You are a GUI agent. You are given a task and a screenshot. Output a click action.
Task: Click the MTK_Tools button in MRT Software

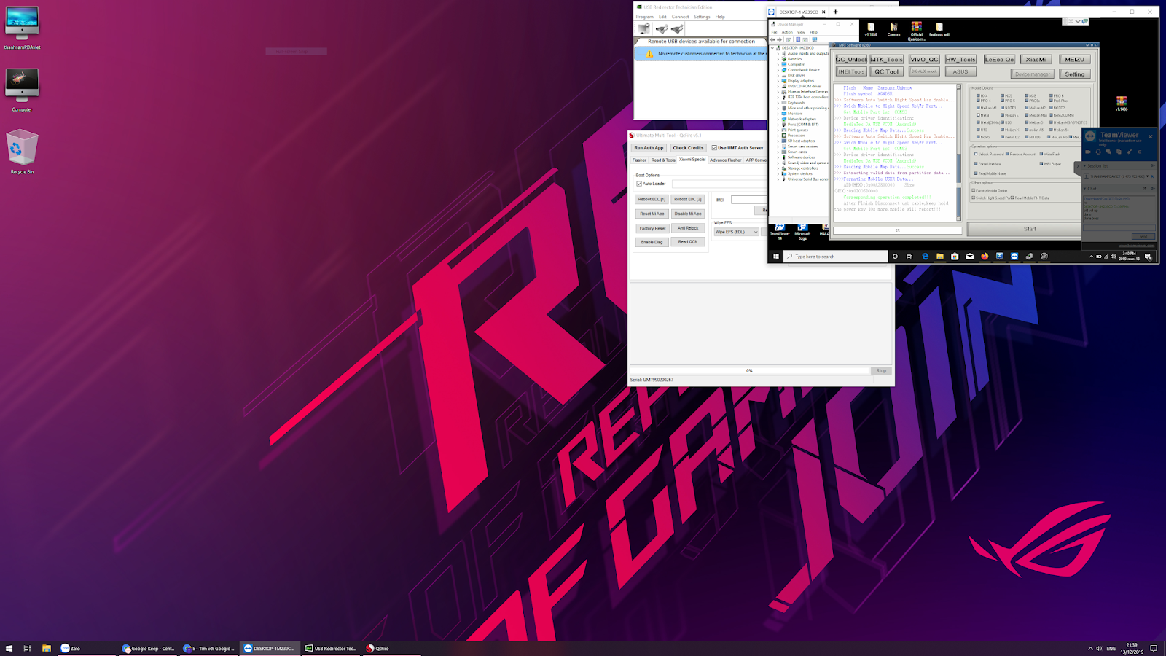[886, 60]
